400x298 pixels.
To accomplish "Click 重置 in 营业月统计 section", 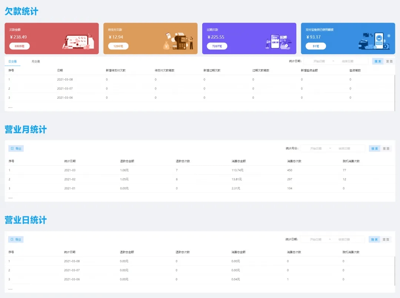I will point(386,148).
